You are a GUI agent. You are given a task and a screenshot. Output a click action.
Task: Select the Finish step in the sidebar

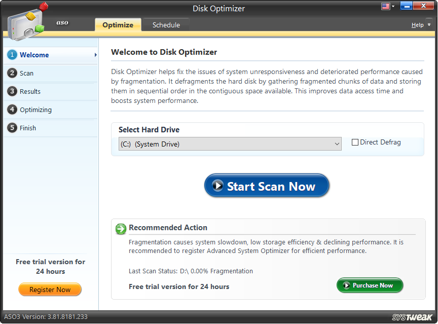[x=28, y=128]
